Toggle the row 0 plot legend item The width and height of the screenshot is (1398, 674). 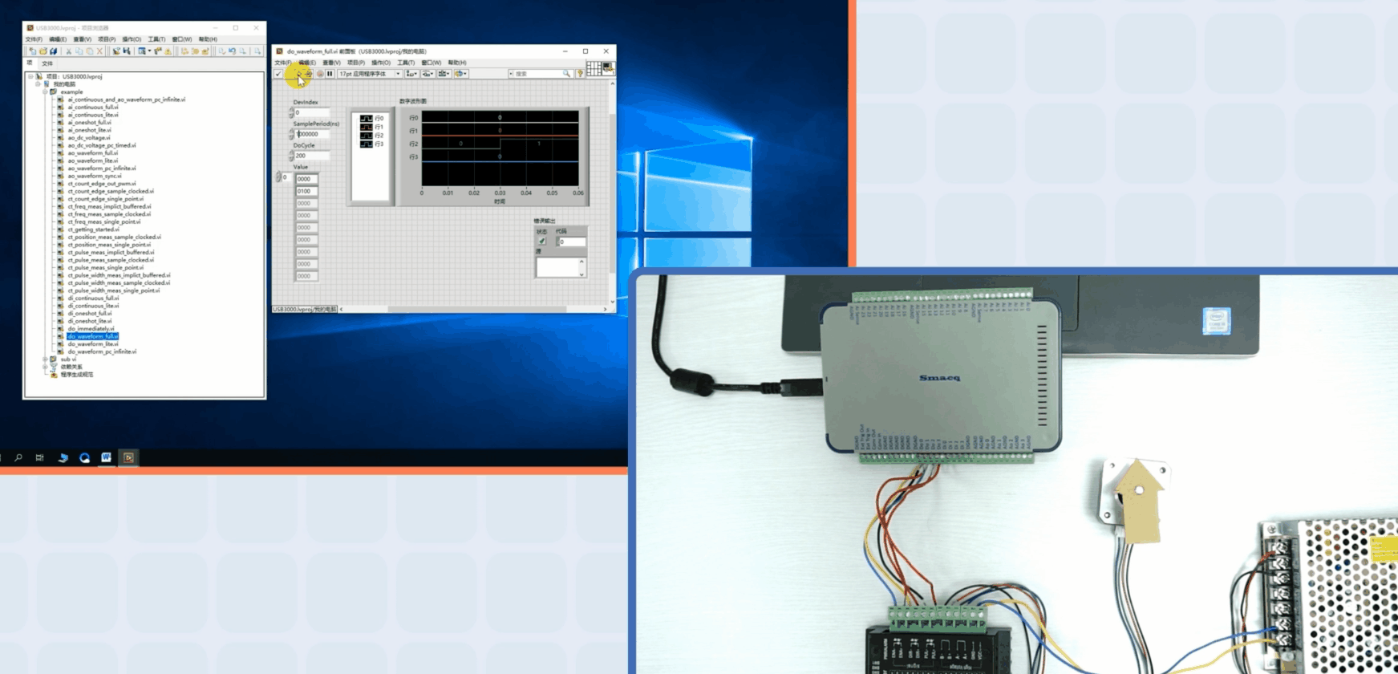coord(372,118)
